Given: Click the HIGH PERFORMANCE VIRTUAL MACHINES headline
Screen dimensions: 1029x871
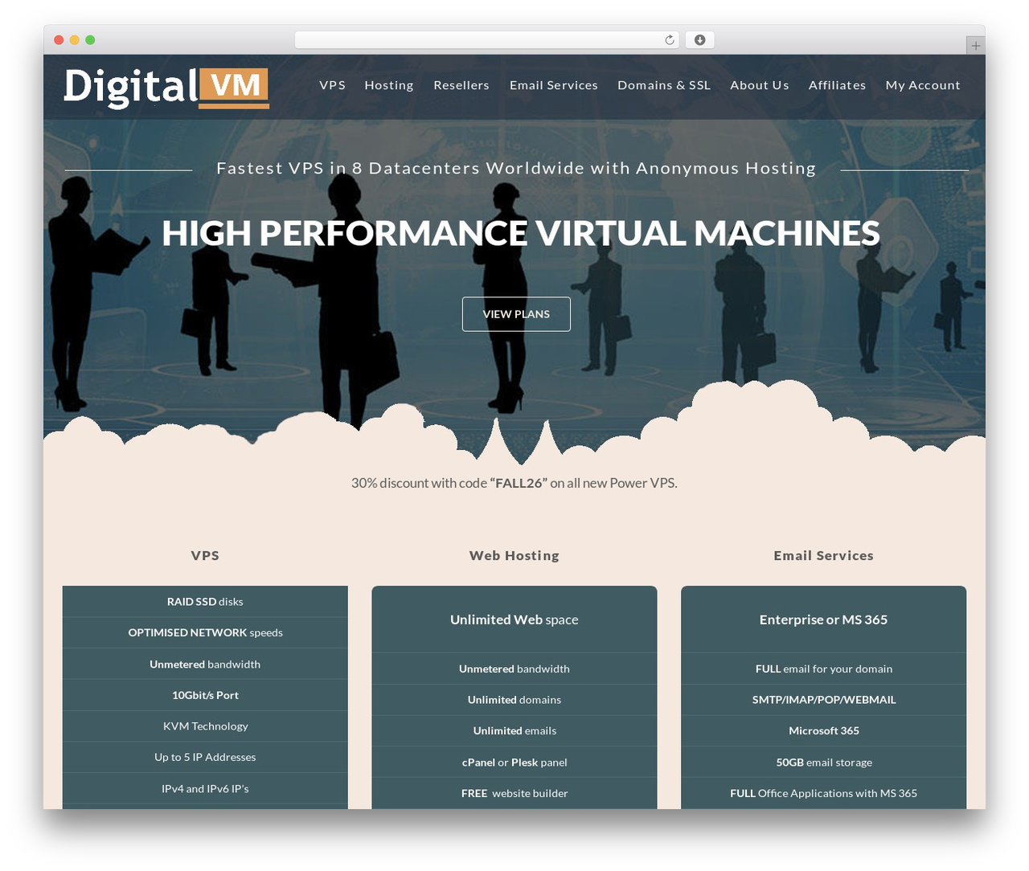Looking at the screenshot, I should [x=520, y=233].
